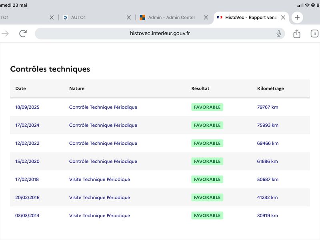Select the HistoVec - Rapport tab

(x=247, y=18)
